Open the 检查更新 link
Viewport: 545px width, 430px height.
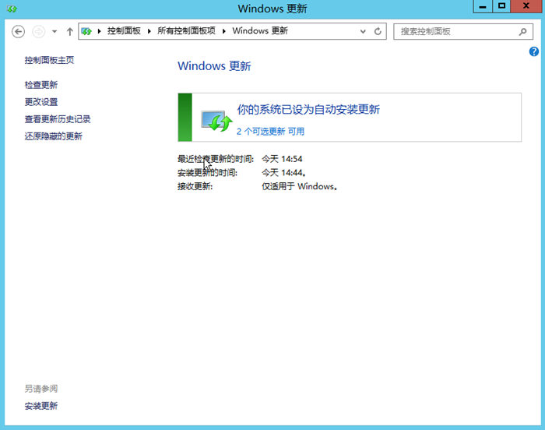[x=41, y=85]
